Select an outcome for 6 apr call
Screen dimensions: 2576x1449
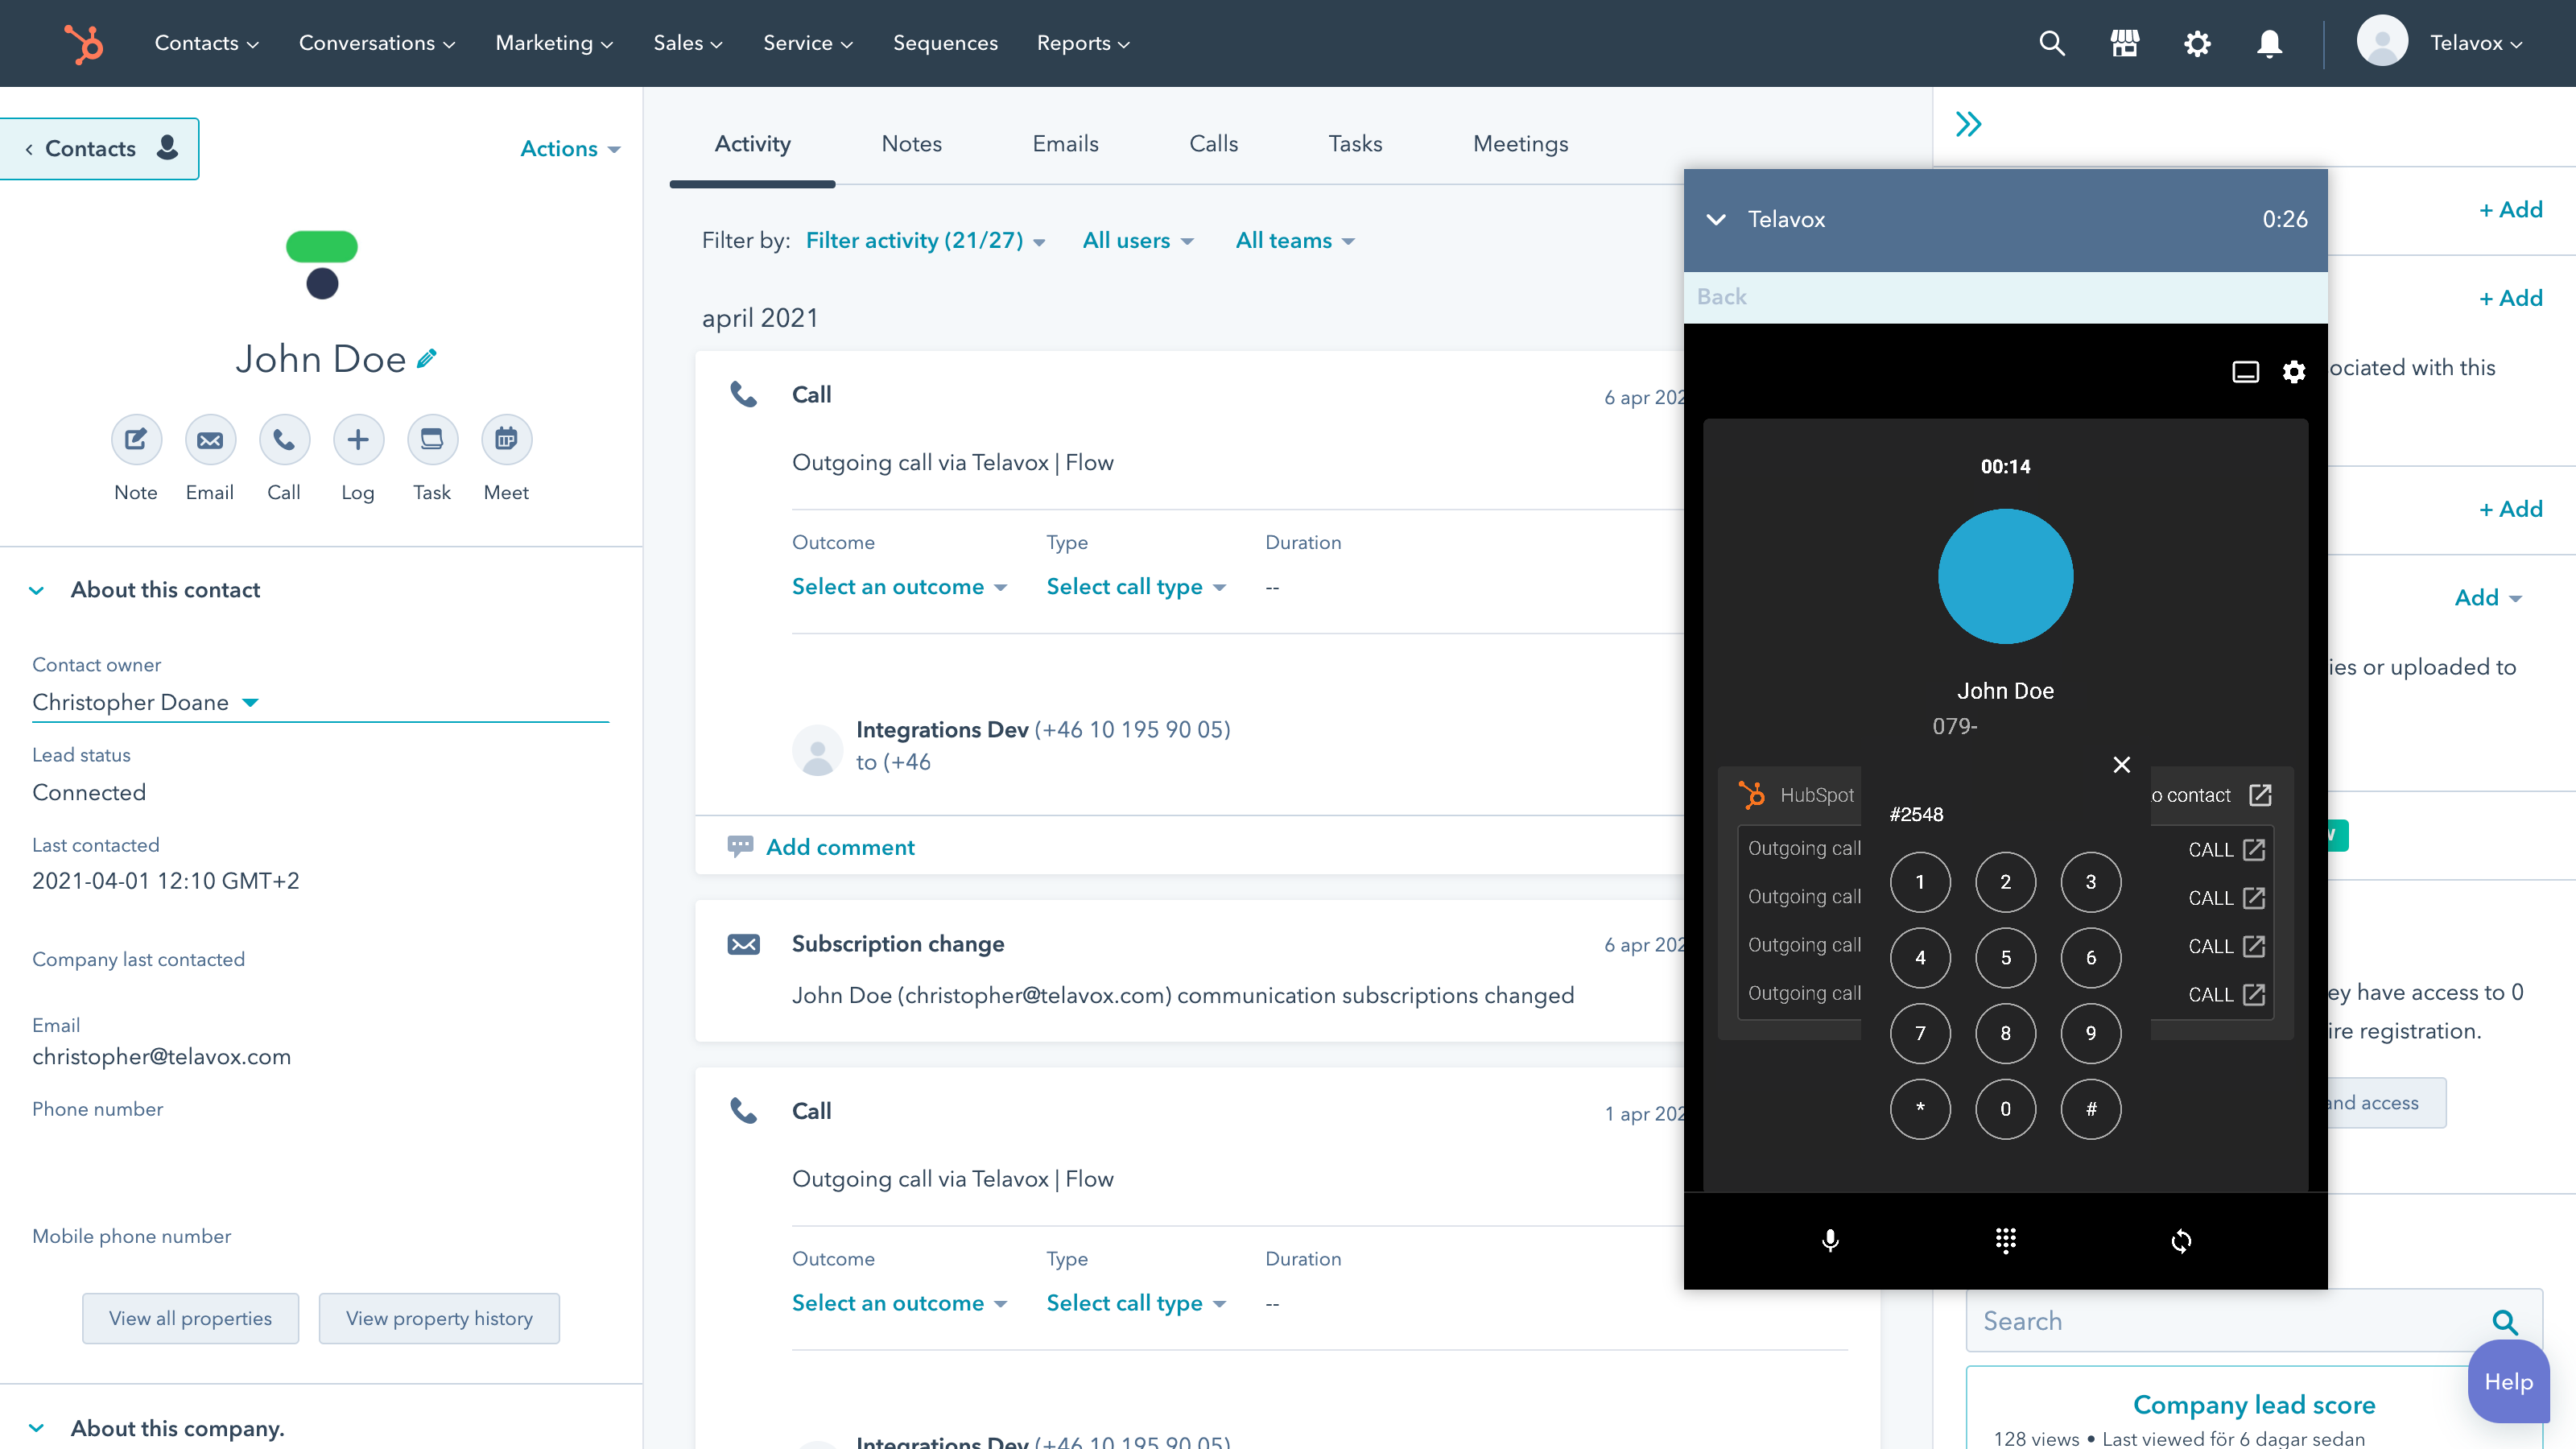pyautogui.click(x=899, y=587)
